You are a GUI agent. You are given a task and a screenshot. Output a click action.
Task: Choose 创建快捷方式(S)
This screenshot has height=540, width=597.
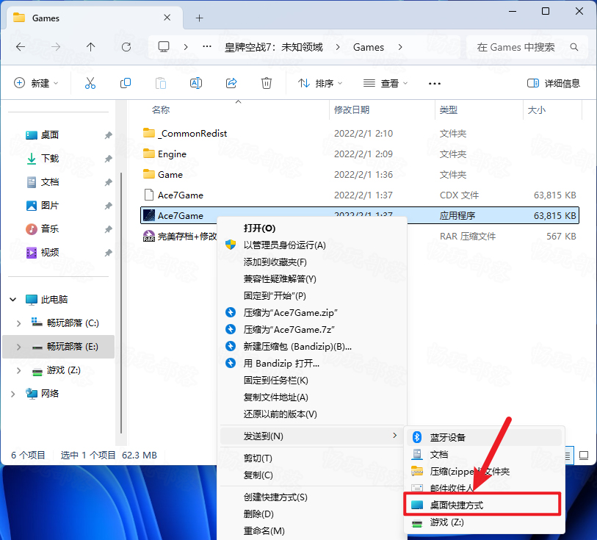pos(312,497)
